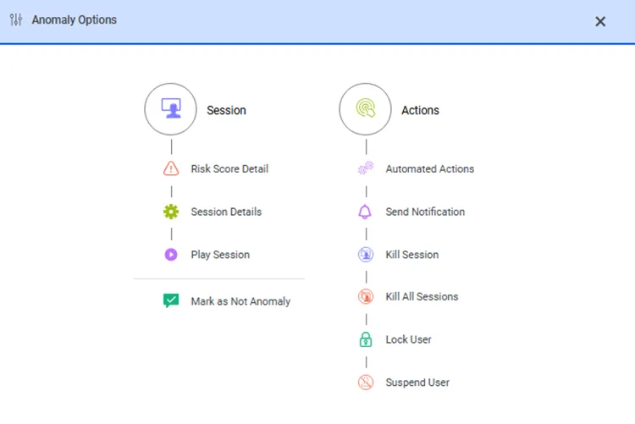Click the Send Notification bell icon
Screen dimensions: 635x424
pos(365,212)
